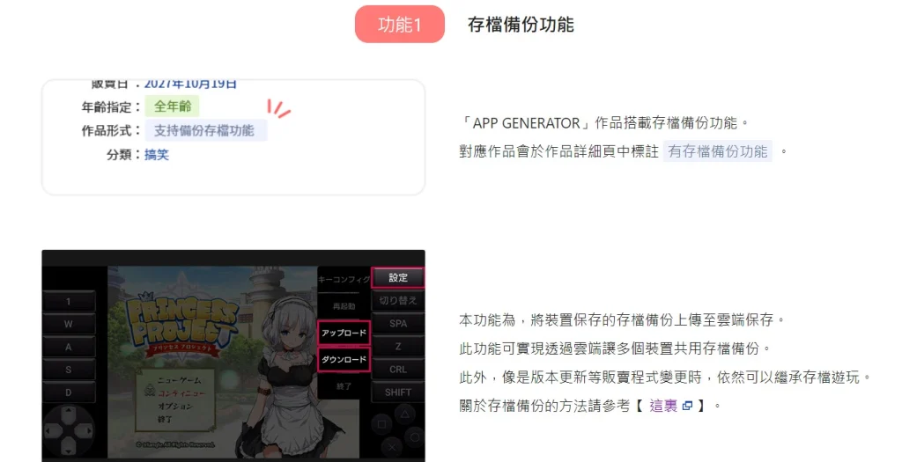Tap the 1 virtual key
The width and height of the screenshot is (902, 462).
click(69, 301)
